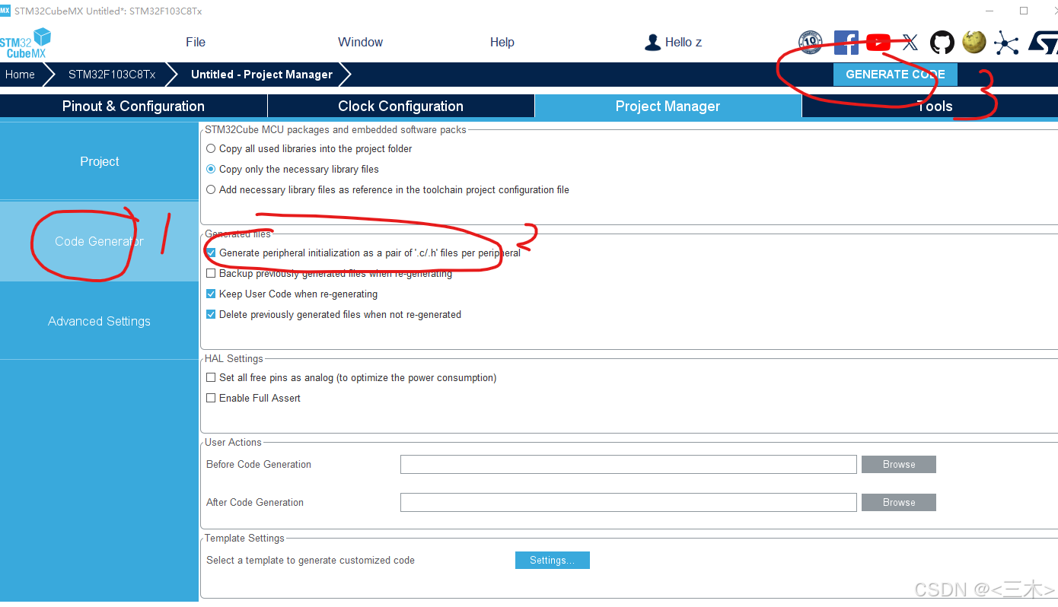This screenshot has width=1058, height=607.
Task: Select Copy all used libraries radio option
Action: click(x=211, y=149)
